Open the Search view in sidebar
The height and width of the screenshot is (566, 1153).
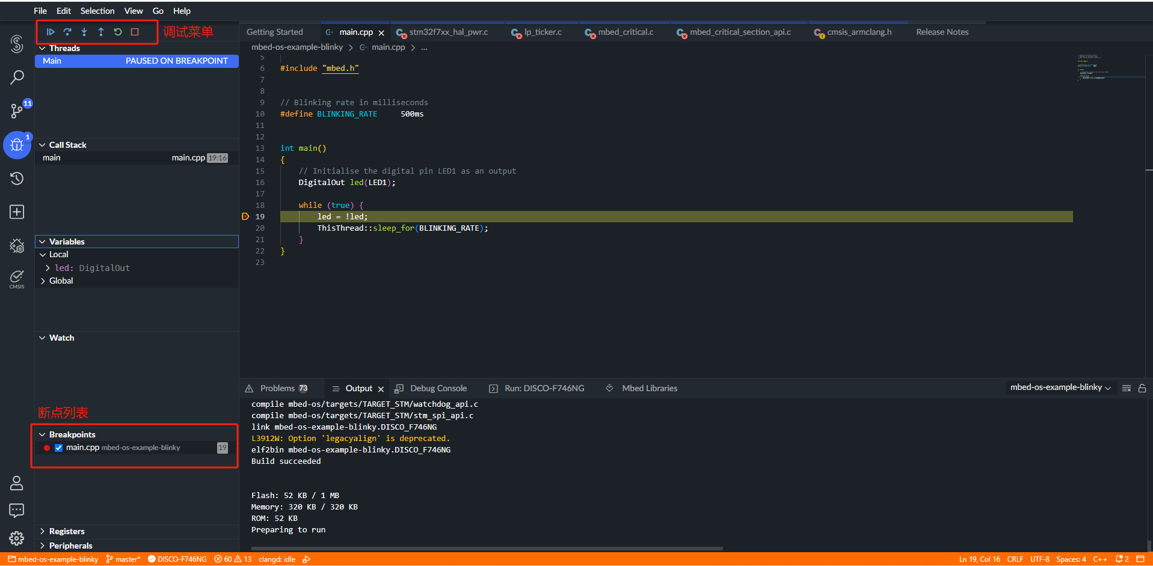point(17,77)
